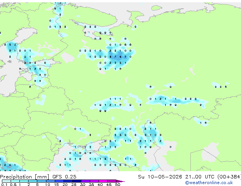
Task: Select the legend swatch between 0.5 and 1
Action: (15, 181)
